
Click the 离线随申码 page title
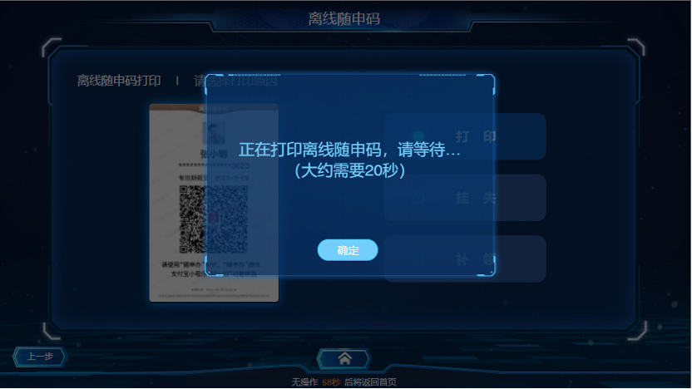(x=344, y=18)
